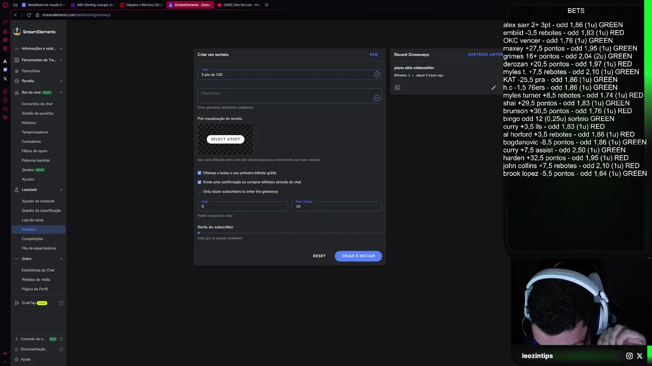This screenshot has height=366, width=652.
Task: Uncheck Ofereça a todos o seu primeiro bilhete grátis
Action: coord(200,173)
